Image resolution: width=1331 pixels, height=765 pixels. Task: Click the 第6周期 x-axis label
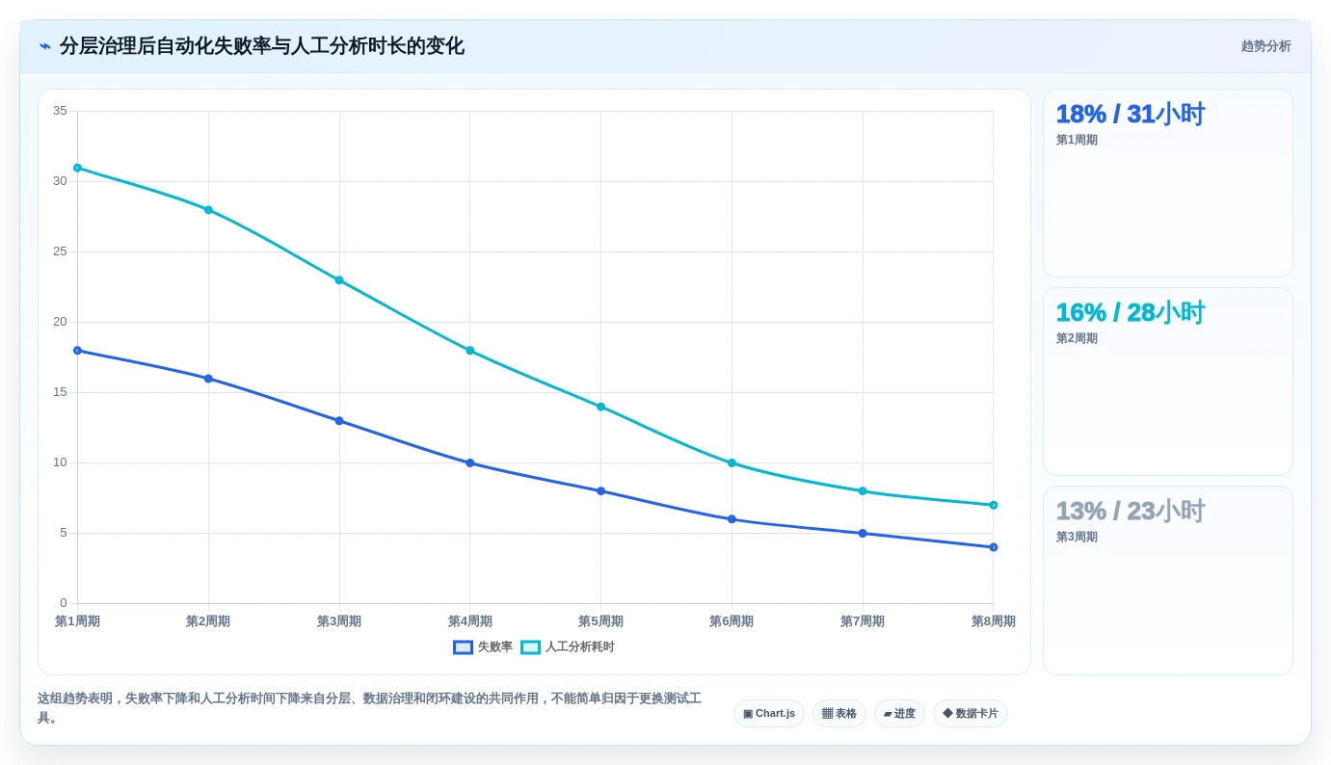tap(732, 621)
